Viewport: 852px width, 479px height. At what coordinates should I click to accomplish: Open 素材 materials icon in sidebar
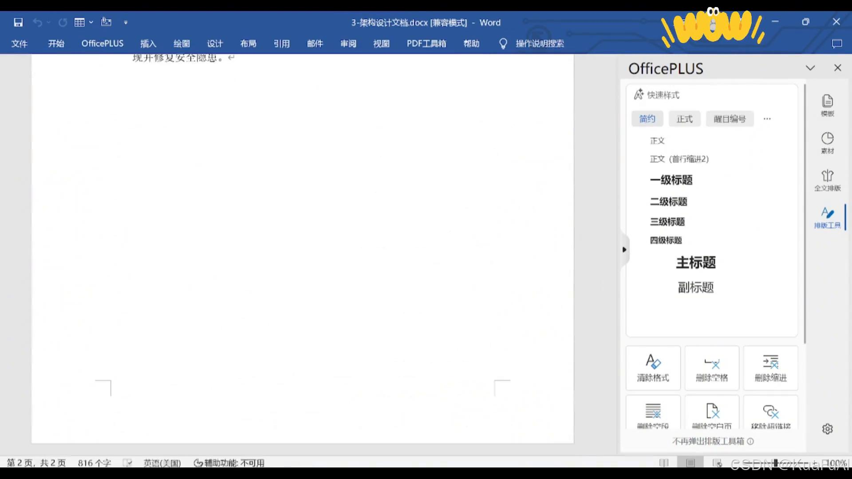coord(827,142)
